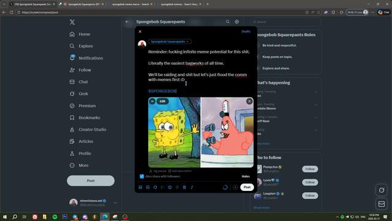
Task: Open community Rules link in composer
Action: click(246, 176)
